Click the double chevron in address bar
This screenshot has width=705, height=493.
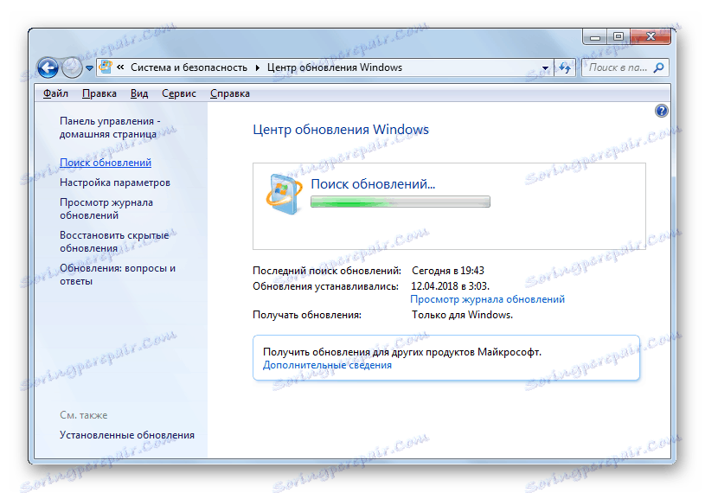[x=120, y=67]
